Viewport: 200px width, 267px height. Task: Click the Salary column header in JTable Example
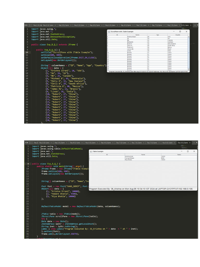[179, 155]
